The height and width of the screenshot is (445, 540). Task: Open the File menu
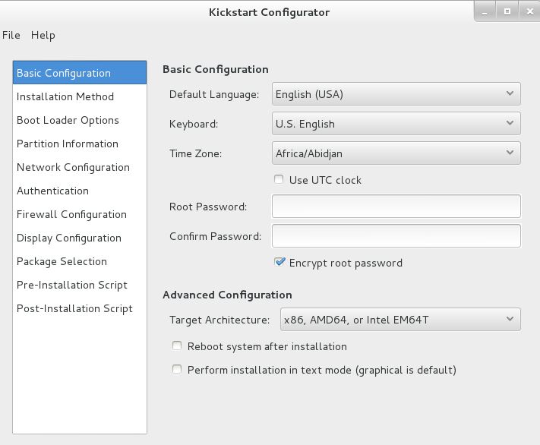pos(11,35)
